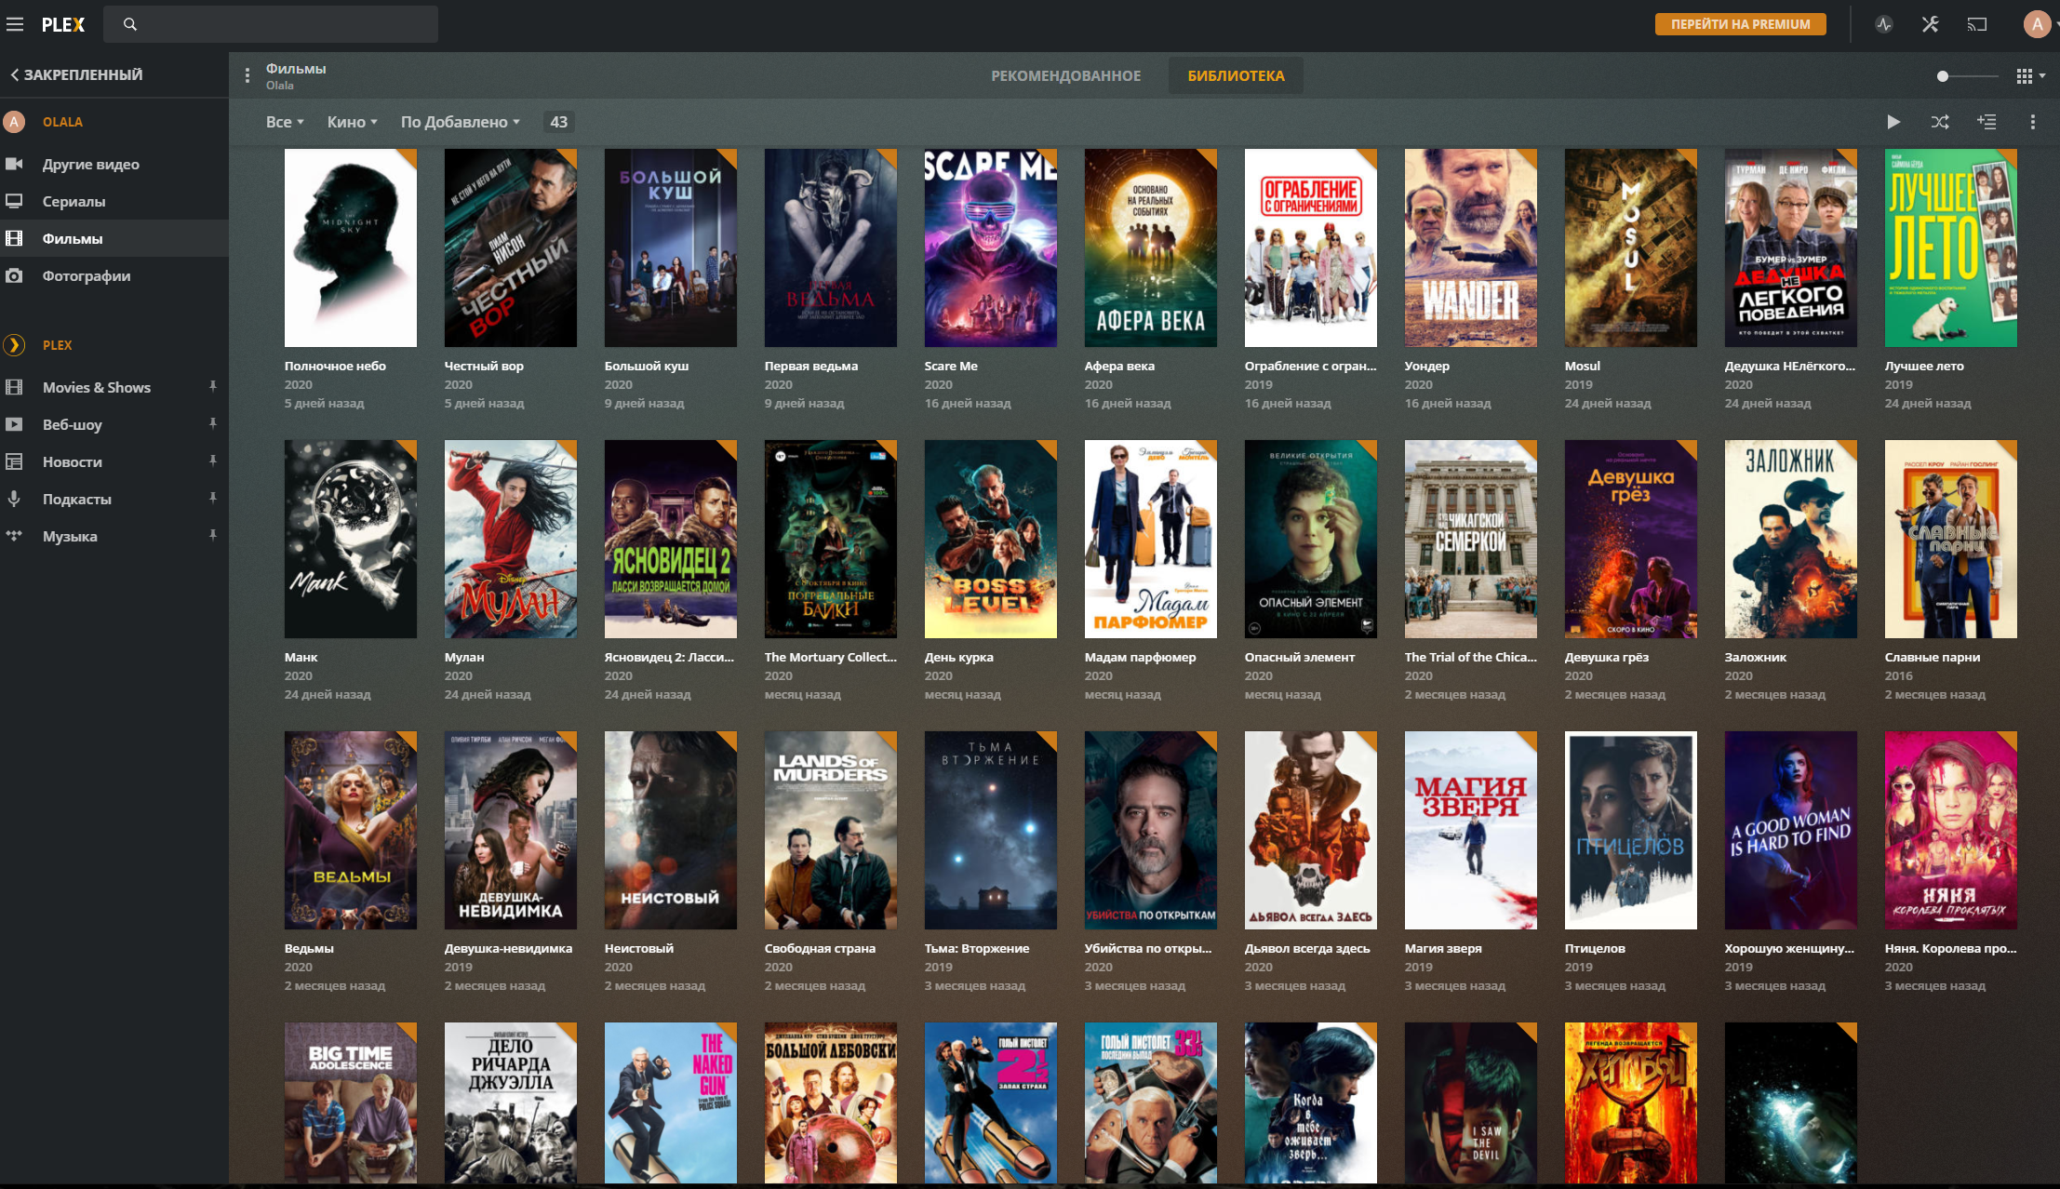Expand the Все filter dropdown
2060x1189 pixels.
click(285, 122)
